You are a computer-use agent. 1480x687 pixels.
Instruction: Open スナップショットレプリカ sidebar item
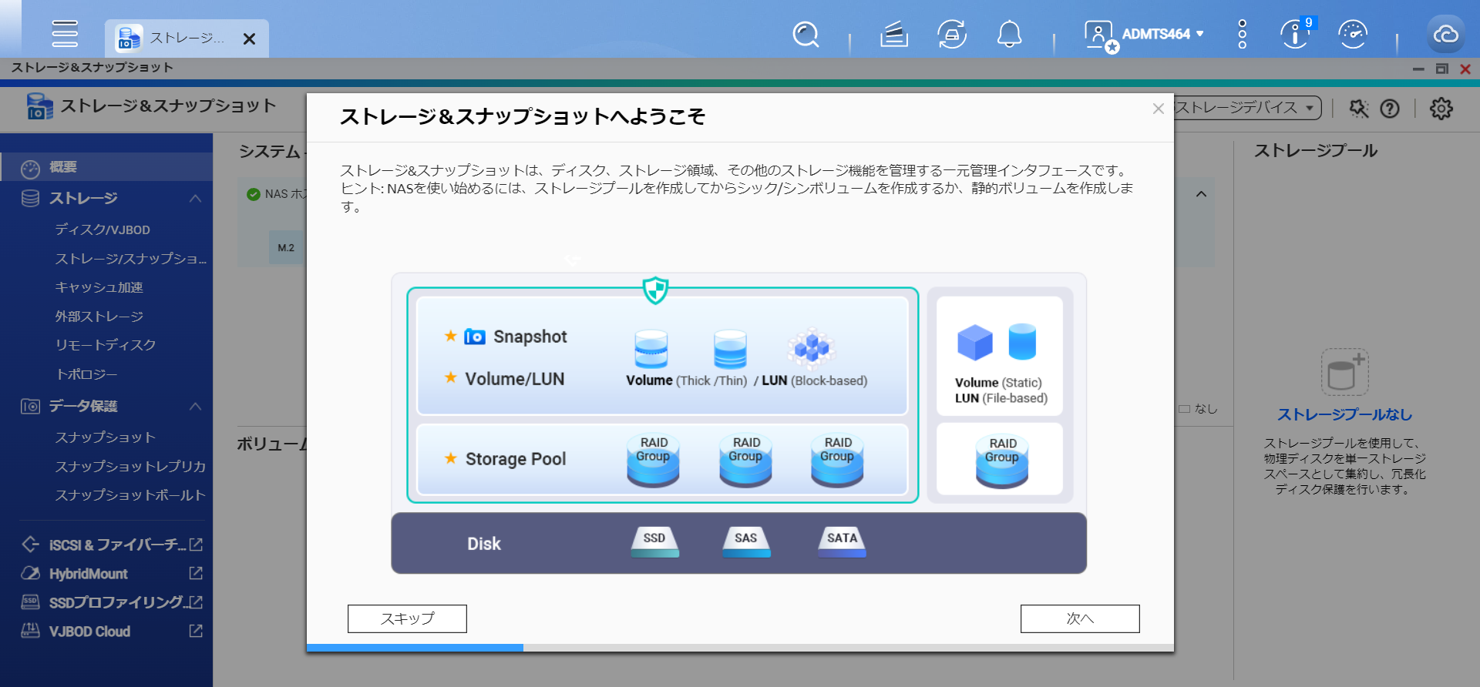tap(130, 467)
